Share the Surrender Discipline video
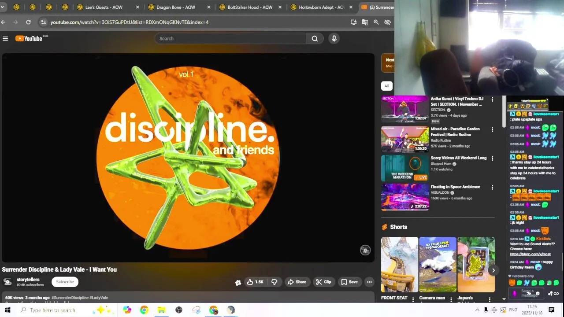 (x=297, y=282)
